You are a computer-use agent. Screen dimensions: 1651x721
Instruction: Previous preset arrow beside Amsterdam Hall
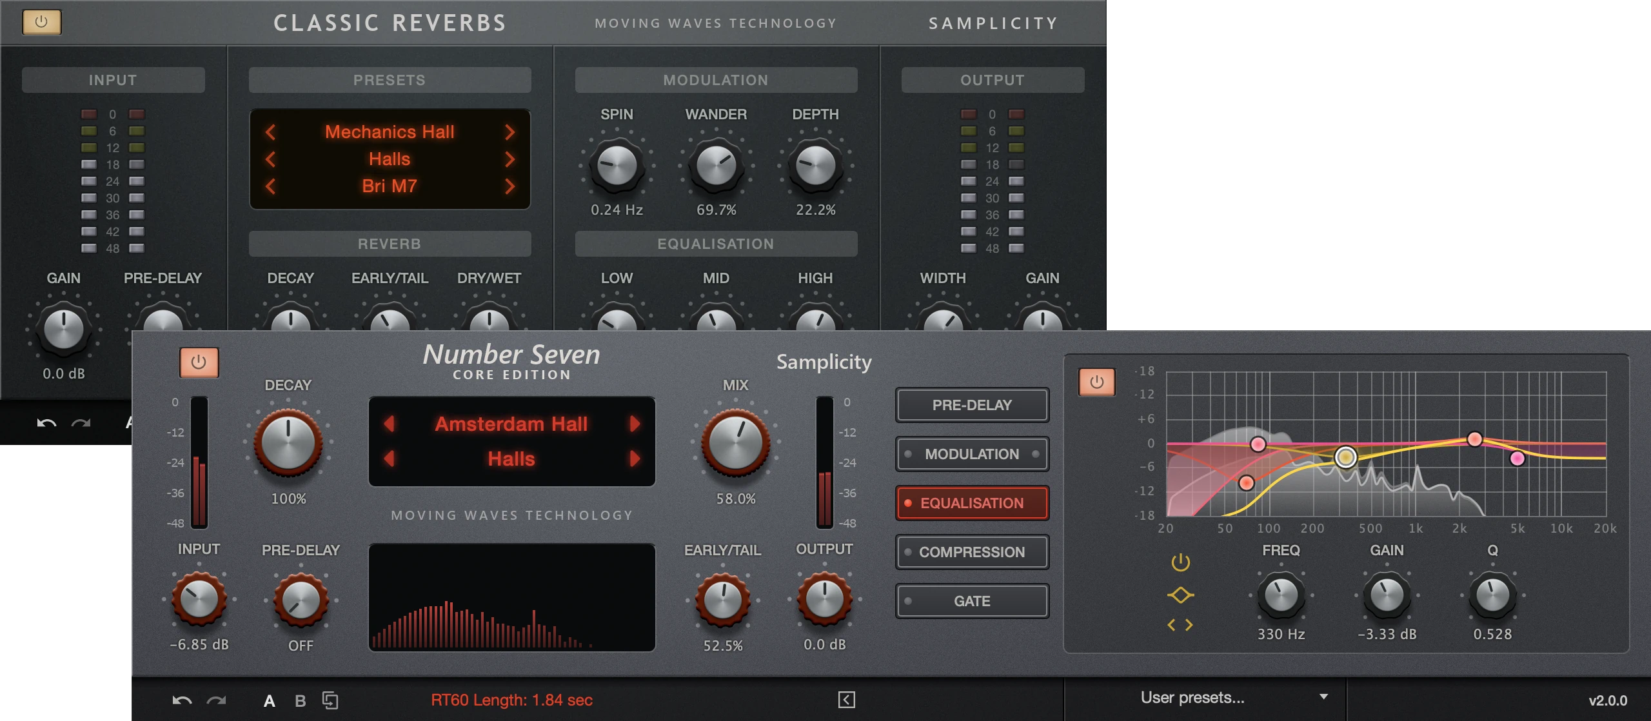tap(389, 424)
